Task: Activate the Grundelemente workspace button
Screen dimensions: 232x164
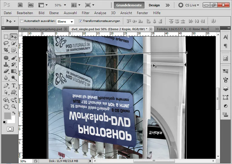Action: click(x=129, y=5)
